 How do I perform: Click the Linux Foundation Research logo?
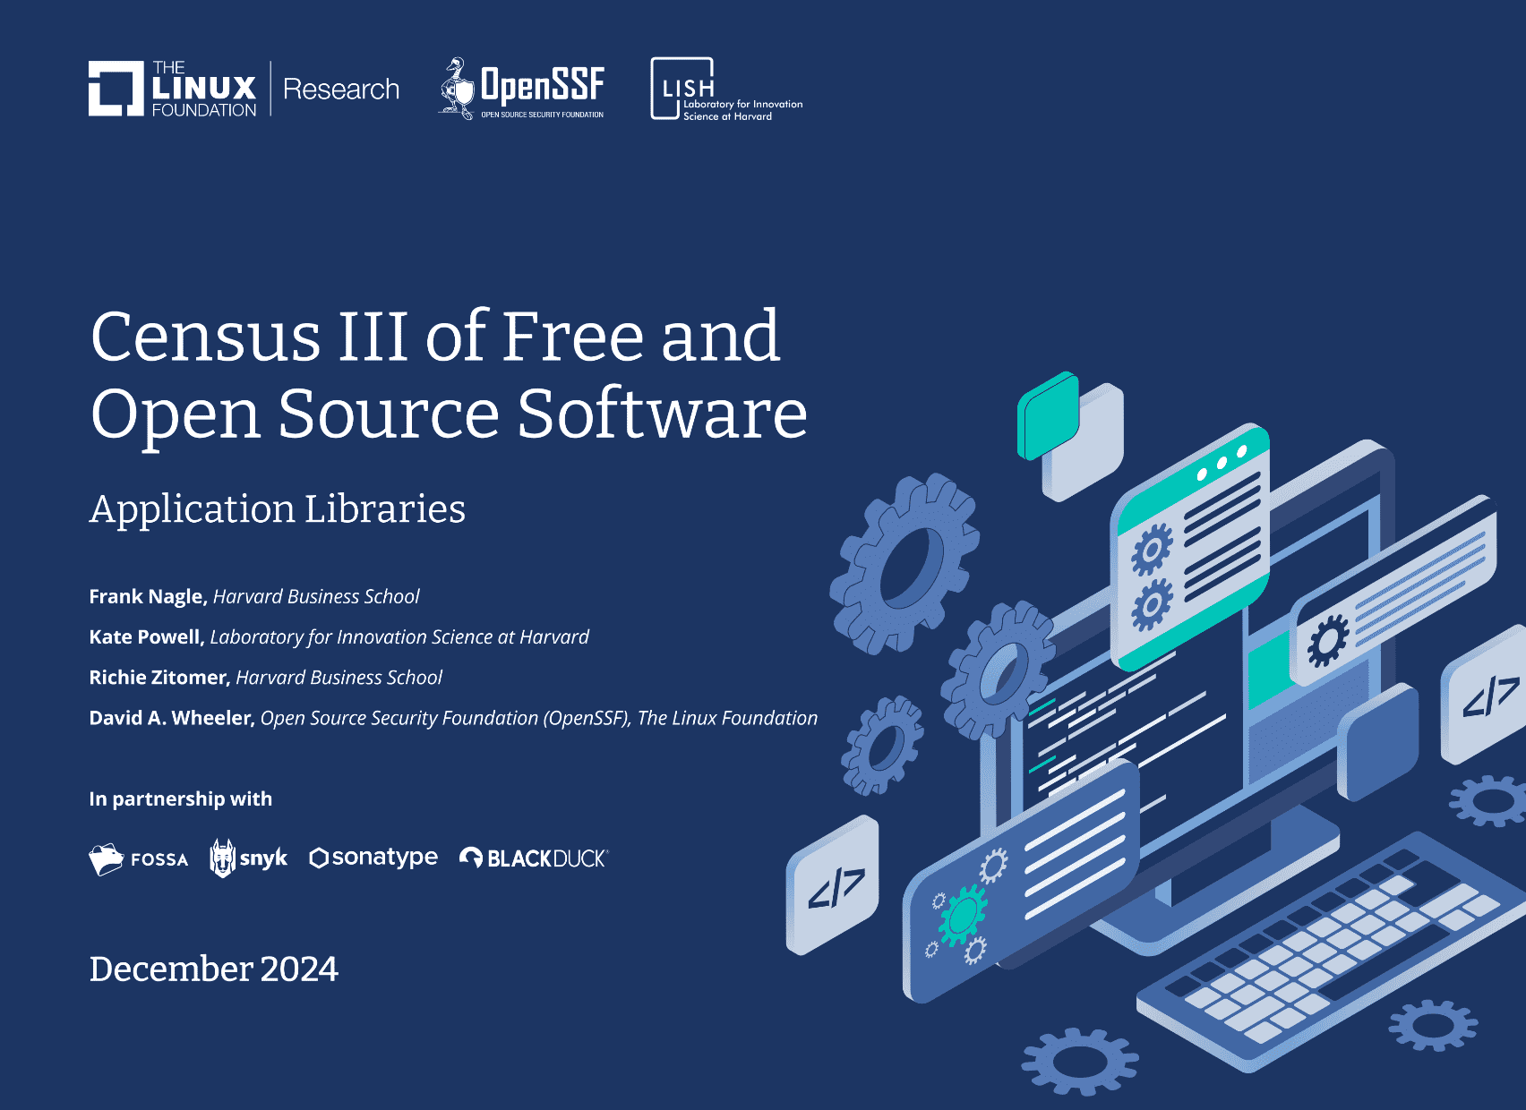click(244, 89)
